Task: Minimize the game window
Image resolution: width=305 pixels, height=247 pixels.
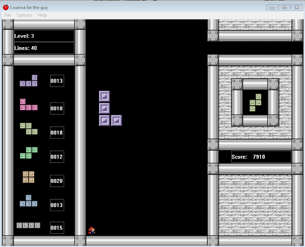Action: [272, 7]
